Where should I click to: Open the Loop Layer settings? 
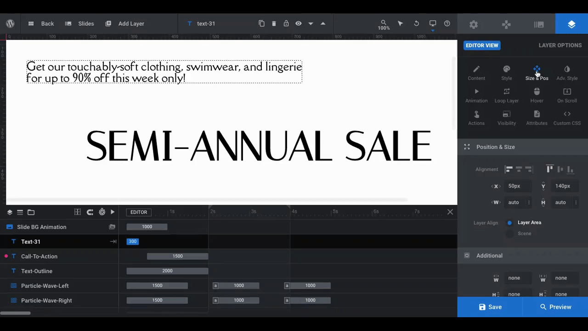click(507, 96)
